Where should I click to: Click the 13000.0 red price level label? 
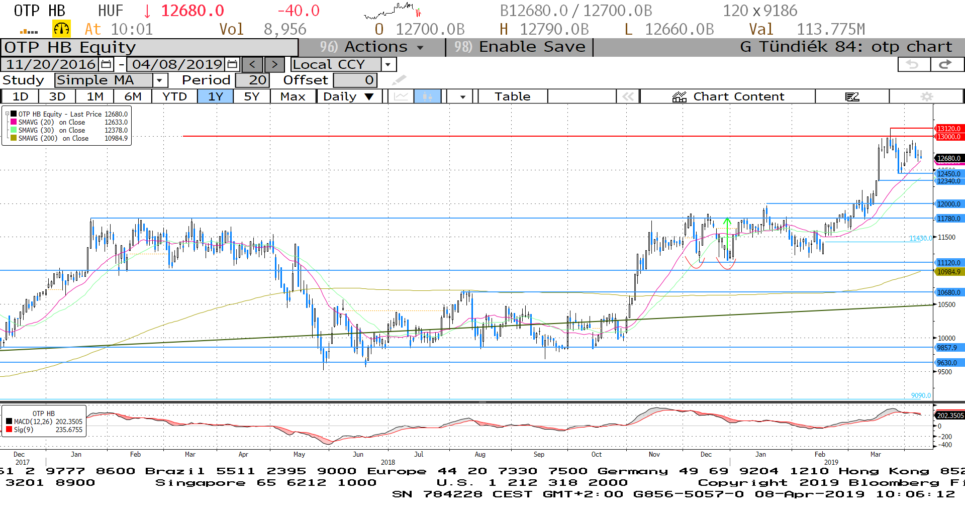949,137
